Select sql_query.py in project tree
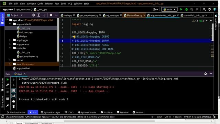Viewport: 220px width, 124px height. (26, 32)
